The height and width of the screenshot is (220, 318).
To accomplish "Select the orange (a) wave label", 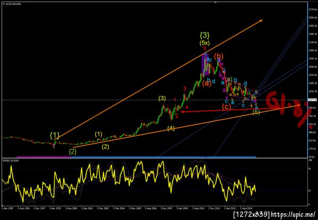I will (x=207, y=84).
